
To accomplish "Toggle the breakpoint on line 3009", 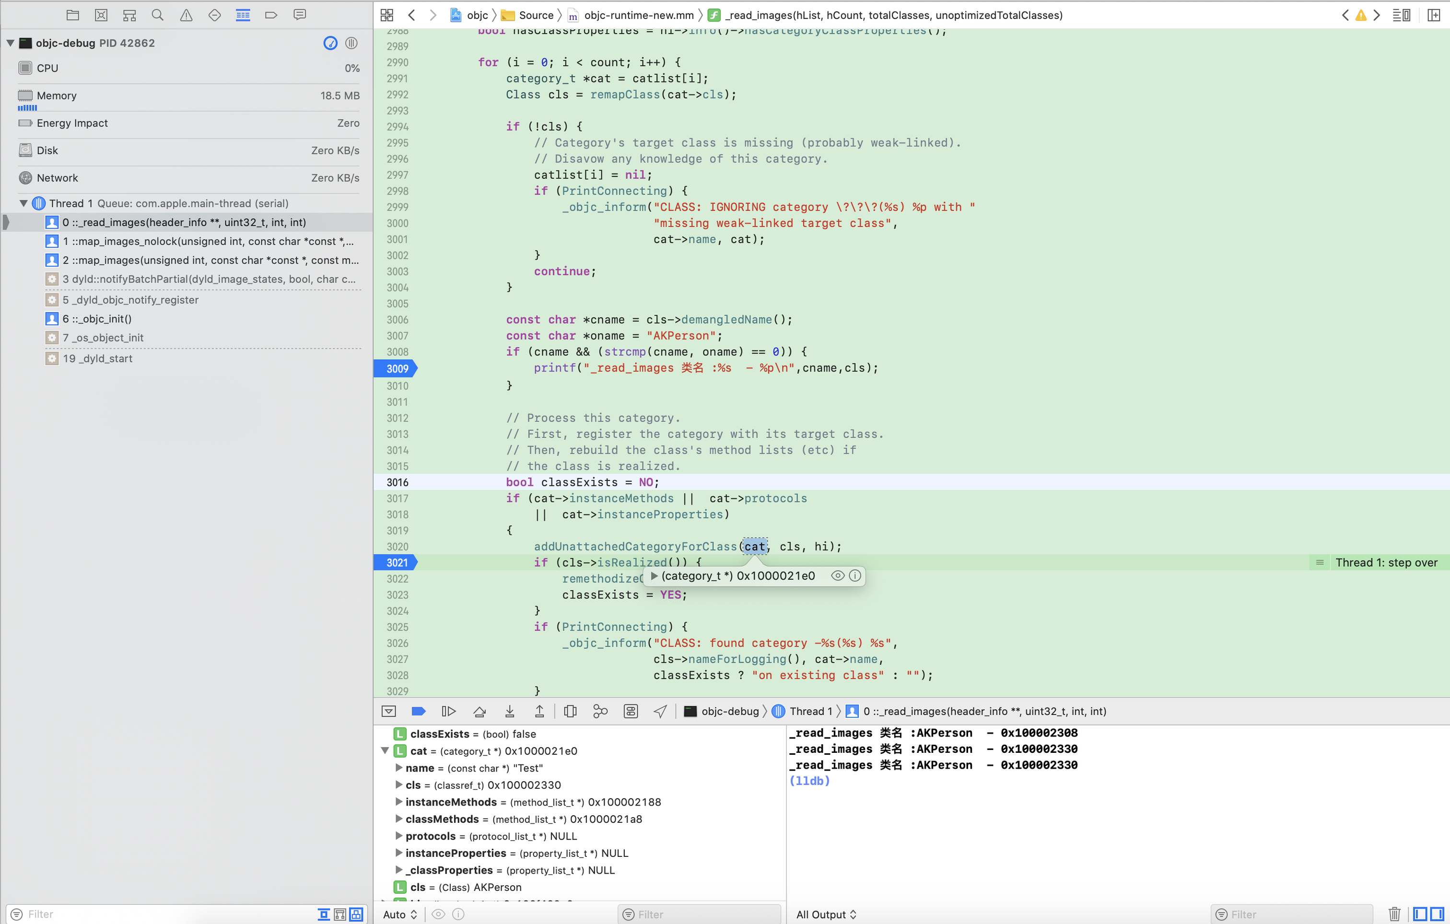I will point(396,369).
